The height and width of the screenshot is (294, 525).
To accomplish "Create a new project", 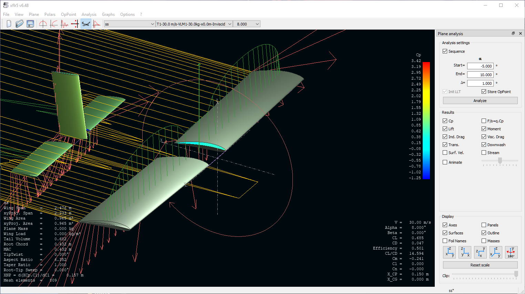I will [9, 24].
